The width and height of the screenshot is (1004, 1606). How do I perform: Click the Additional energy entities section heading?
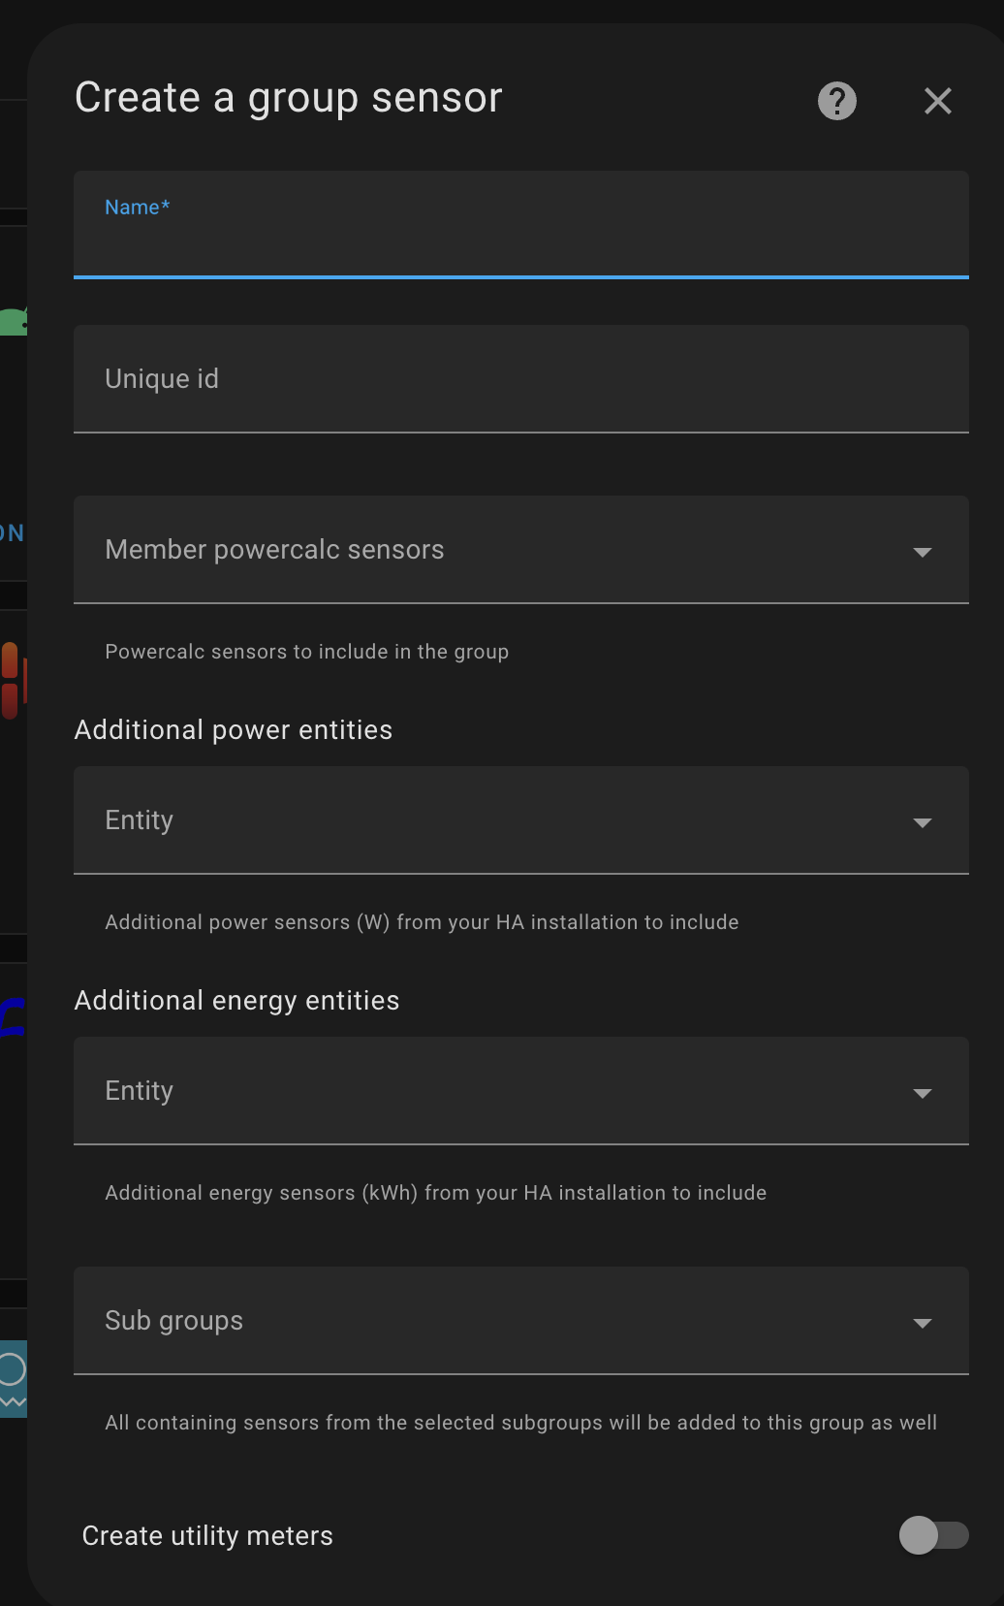(x=236, y=1000)
